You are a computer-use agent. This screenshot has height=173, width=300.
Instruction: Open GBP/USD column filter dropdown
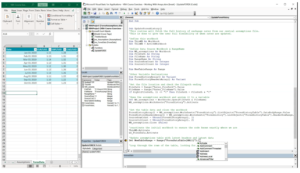click(65, 50)
